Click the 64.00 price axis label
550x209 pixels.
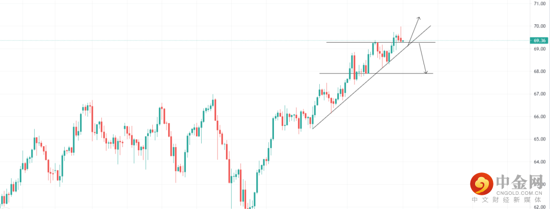539,162
